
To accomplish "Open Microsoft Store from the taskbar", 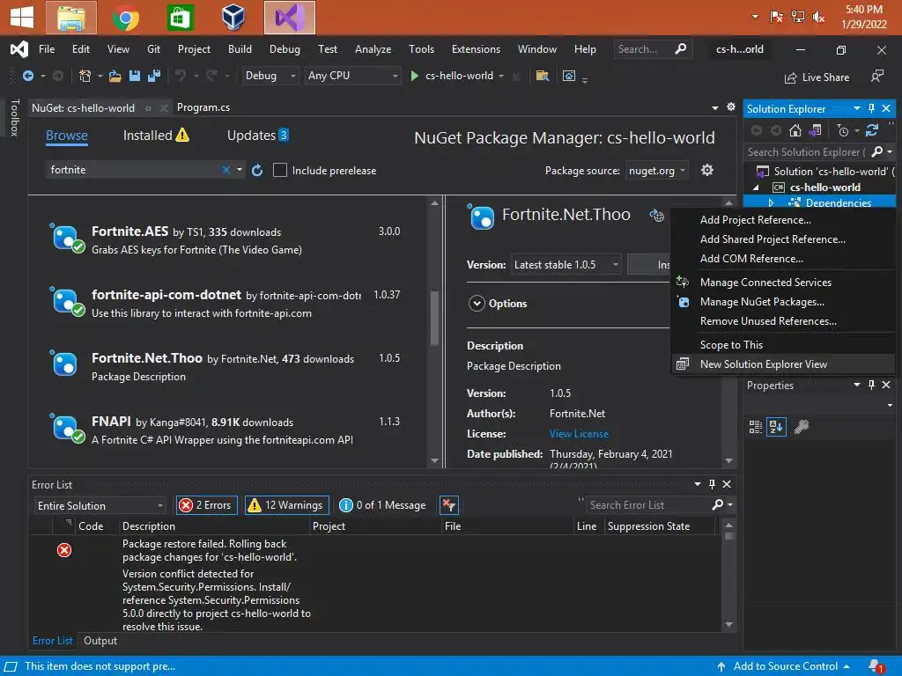I will [180, 18].
